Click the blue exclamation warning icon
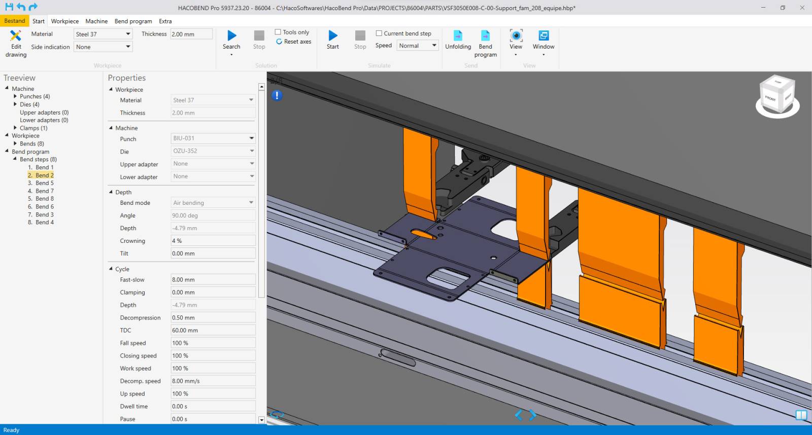 click(x=277, y=95)
